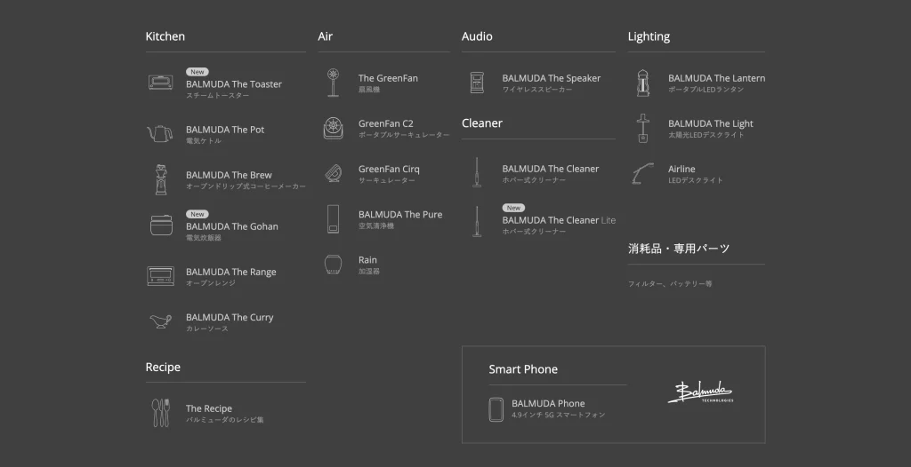Click the Rain humidifier icon

[333, 265]
